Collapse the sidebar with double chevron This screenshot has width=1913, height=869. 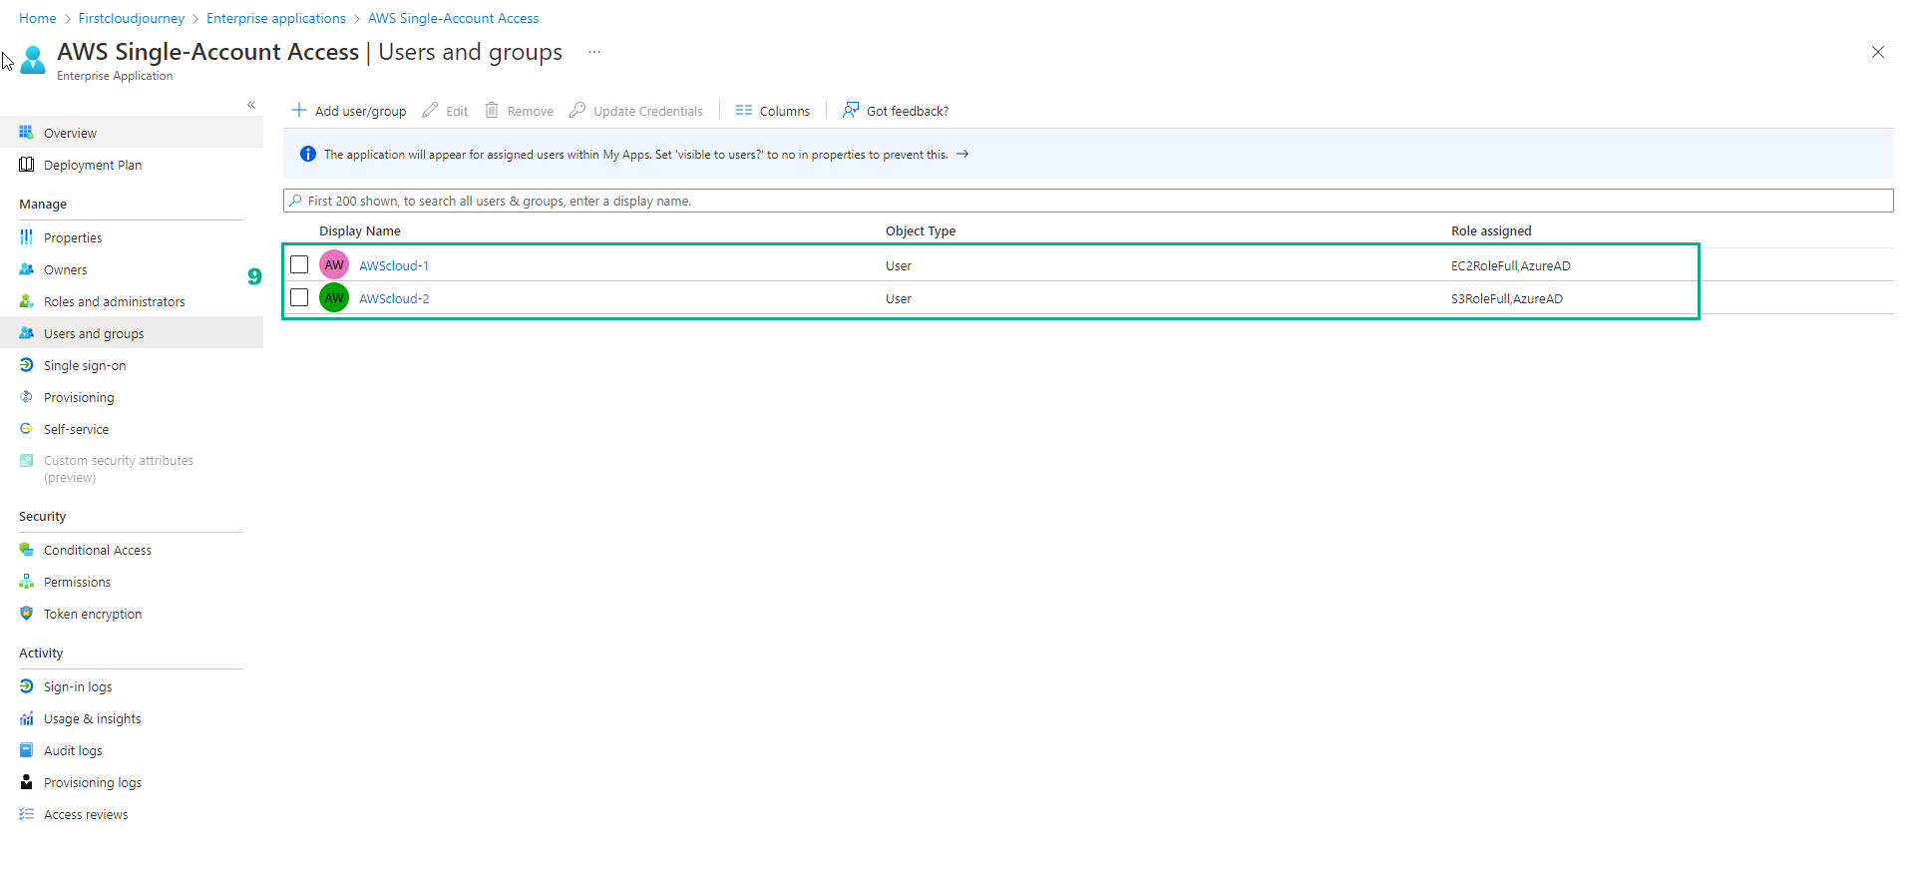pyautogui.click(x=251, y=105)
